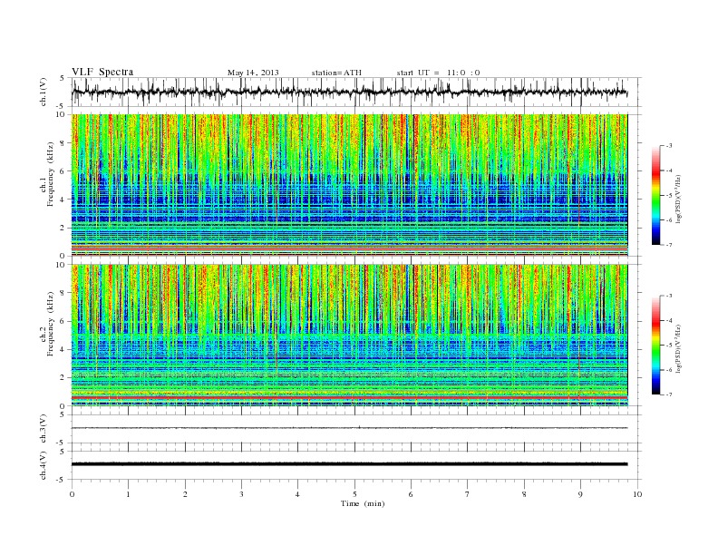Click the ch.1 PSD color scale bar
This screenshot has height=555, width=718.
click(x=656, y=195)
